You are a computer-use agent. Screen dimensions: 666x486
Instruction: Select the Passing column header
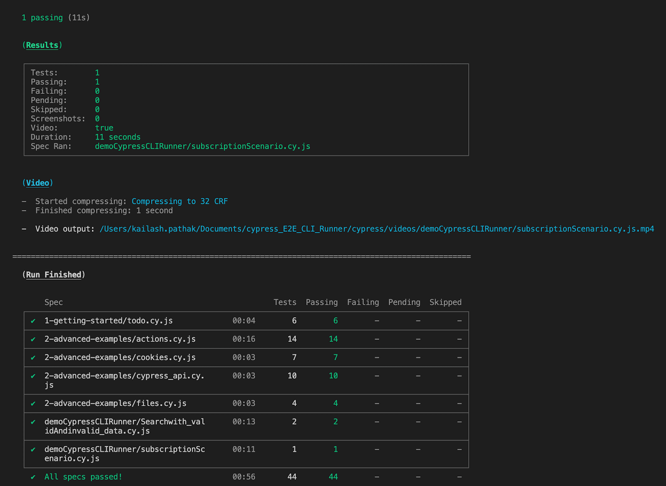point(321,302)
